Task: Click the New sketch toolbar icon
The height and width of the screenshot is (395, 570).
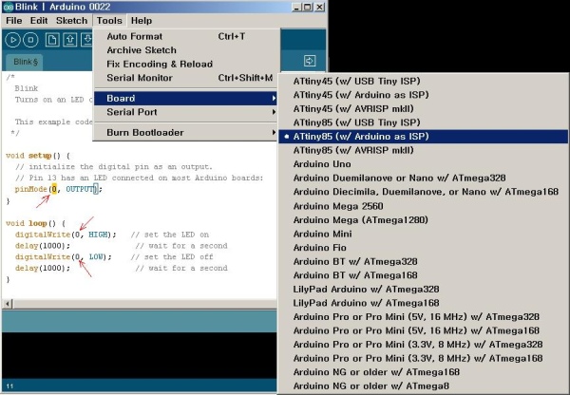Action: [52, 40]
